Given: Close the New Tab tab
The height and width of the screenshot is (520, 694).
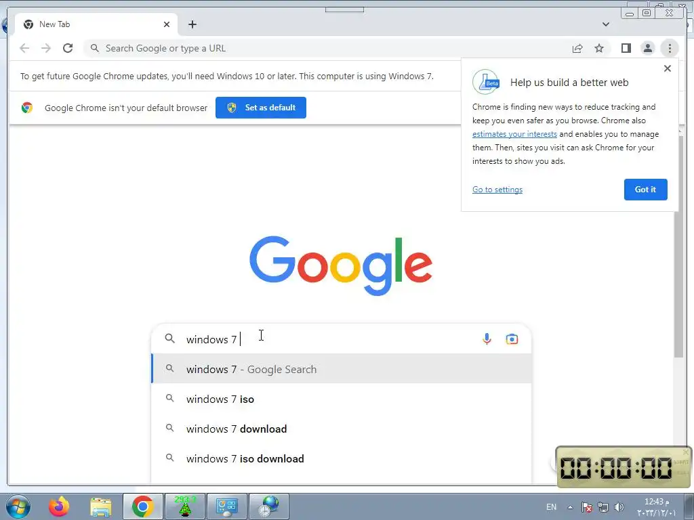Looking at the screenshot, I should [167, 24].
